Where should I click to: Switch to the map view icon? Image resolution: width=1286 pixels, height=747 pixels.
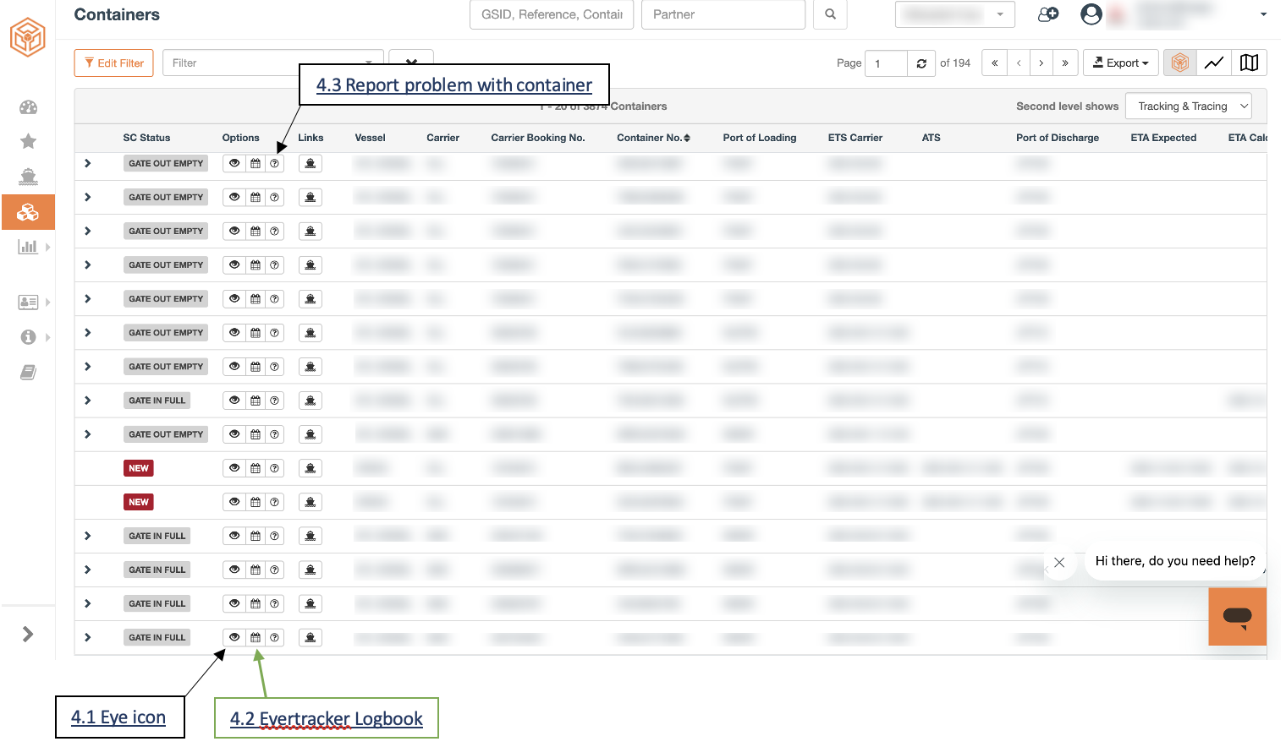1249,63
